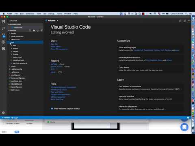Click New File icon in explorer header
Image resolution: width=195 pixels, height=146 pixels.
[x=30, y=30]
